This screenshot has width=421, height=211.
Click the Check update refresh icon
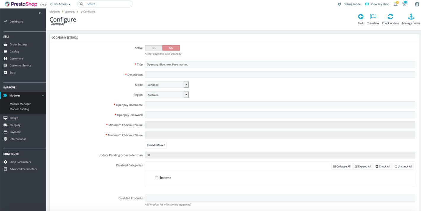pos(390,17)
